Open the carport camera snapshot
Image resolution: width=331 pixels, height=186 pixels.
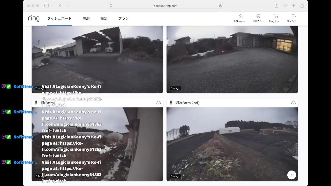coord(97,59)
